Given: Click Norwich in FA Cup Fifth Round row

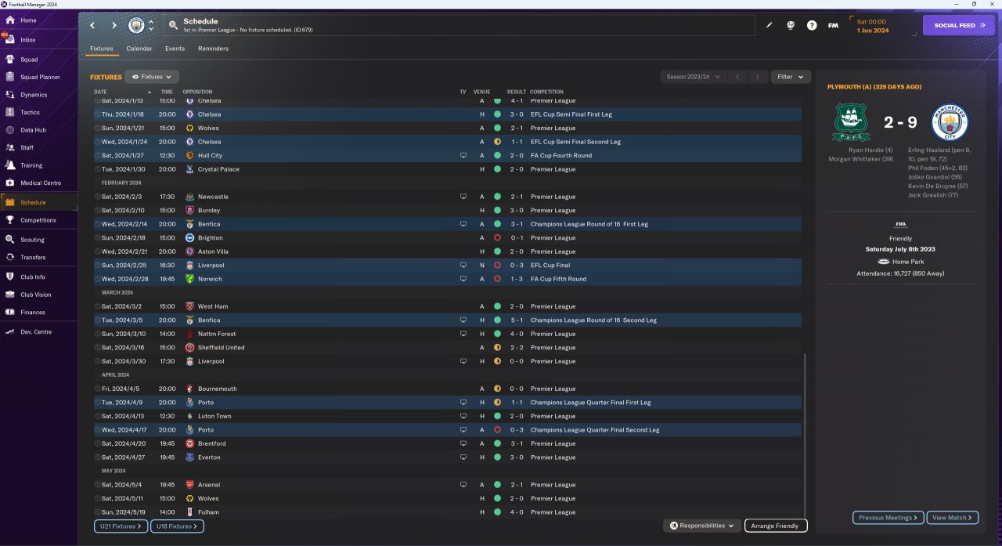Looking at the screenshot, I should click(210, 279).
